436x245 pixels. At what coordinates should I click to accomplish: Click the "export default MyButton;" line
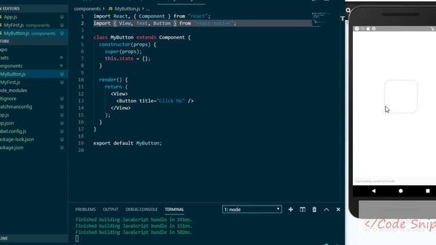(127, 144)
